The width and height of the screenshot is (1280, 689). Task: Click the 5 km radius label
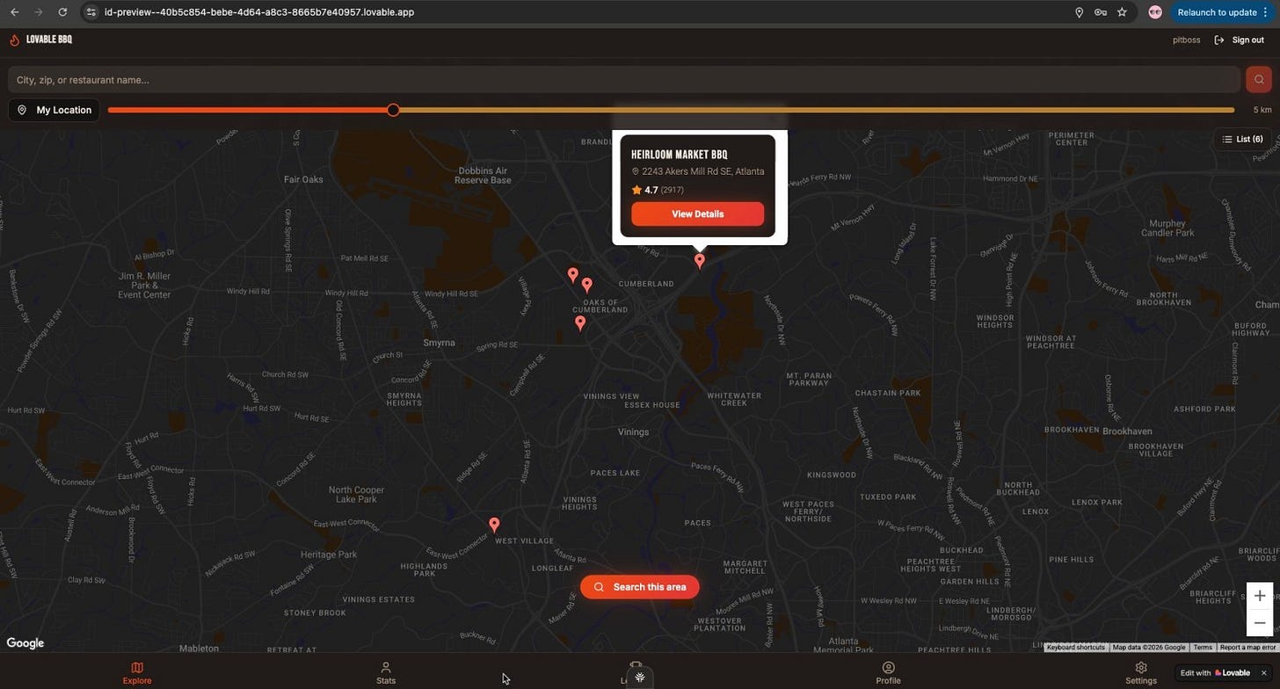1262,110
